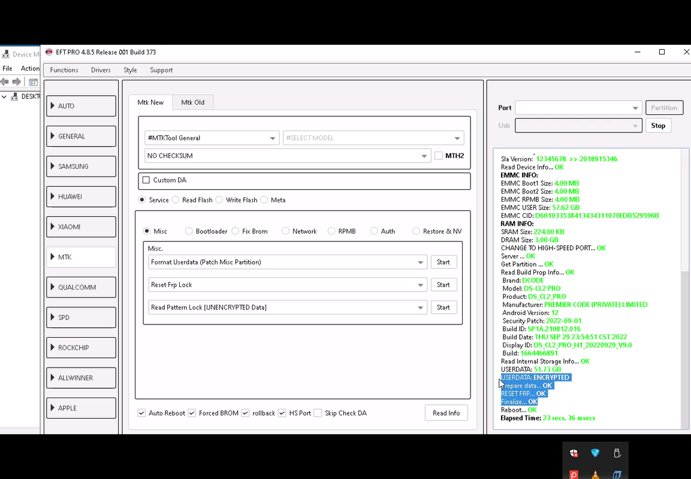Toggle the Forced BROM checkbox

pyautogui.click(x=192, y=413)
